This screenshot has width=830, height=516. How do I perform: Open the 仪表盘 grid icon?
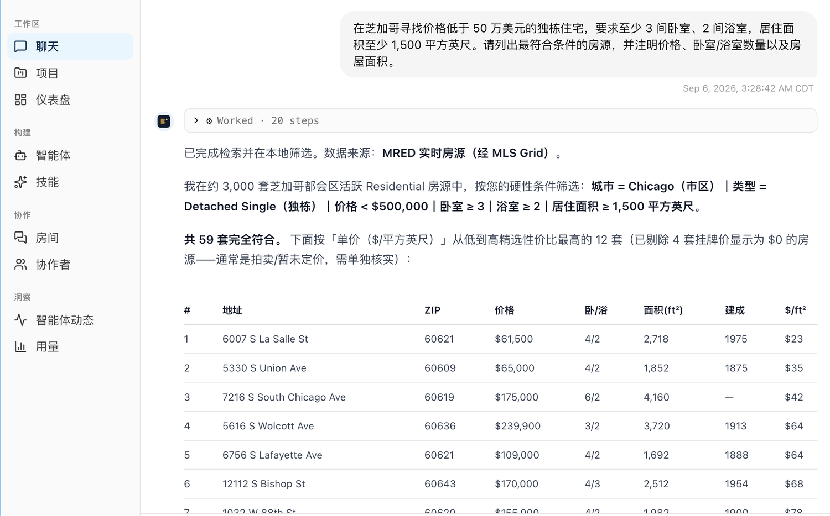(20, 99)
